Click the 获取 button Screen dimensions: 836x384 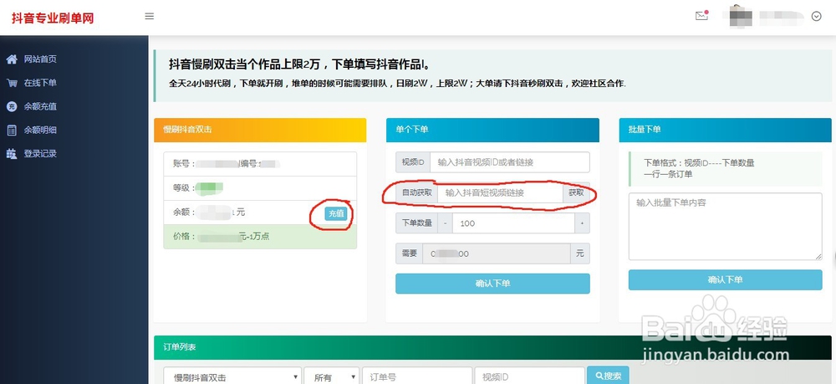point(576,192)
